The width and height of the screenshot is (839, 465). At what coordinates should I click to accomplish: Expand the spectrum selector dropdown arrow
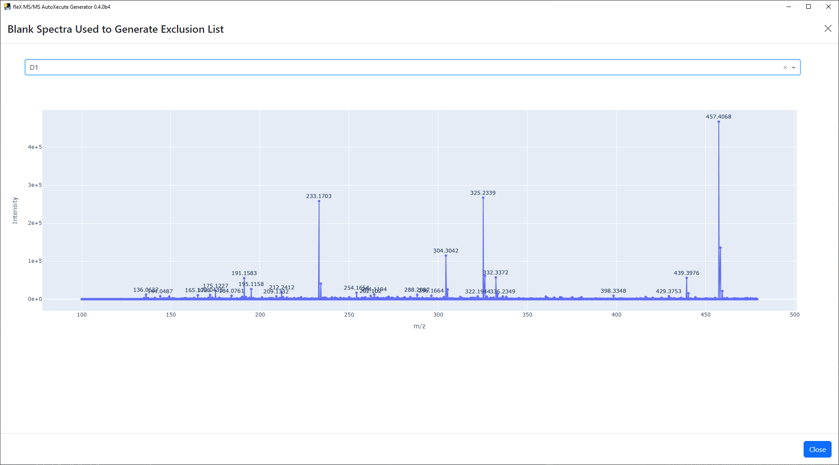point(794,68)
